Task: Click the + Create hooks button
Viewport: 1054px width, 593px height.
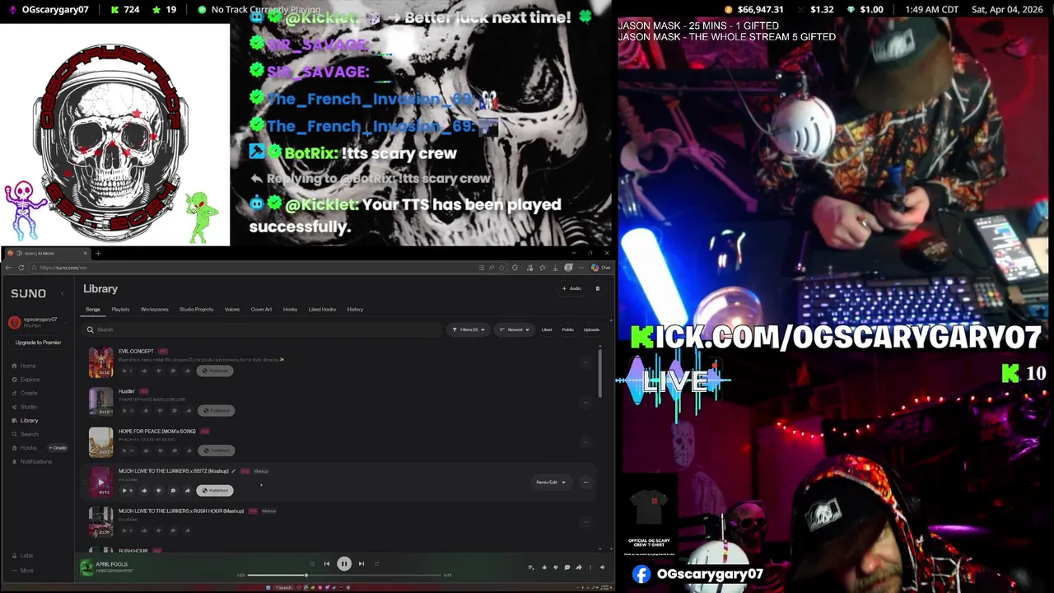Action: point(58,447)
